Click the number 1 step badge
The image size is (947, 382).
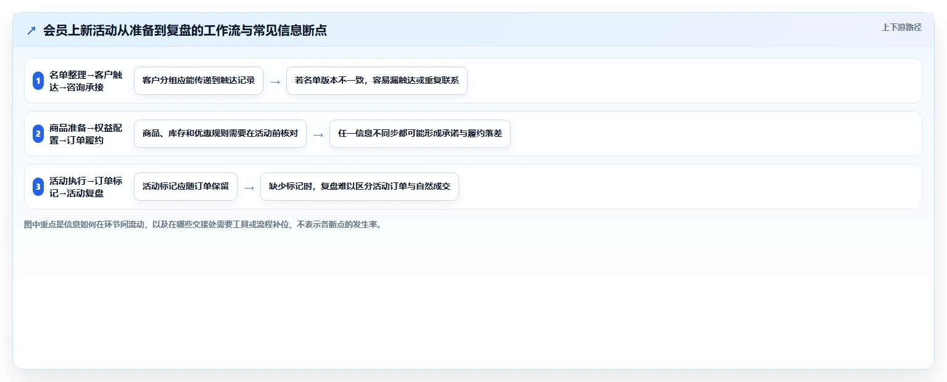pyautogui.click(x=38, y=81)
